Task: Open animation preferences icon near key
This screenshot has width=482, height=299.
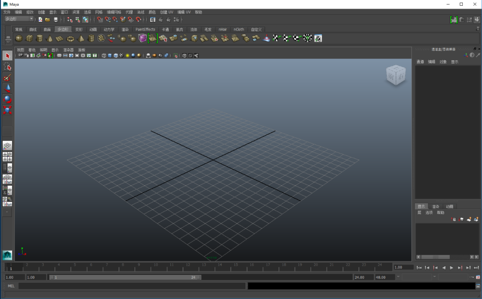Action: (478, 277)
